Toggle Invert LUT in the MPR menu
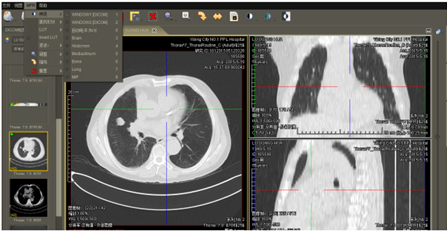Image resolution: width=447 pixels, height=232 pixels. [43, 37]
